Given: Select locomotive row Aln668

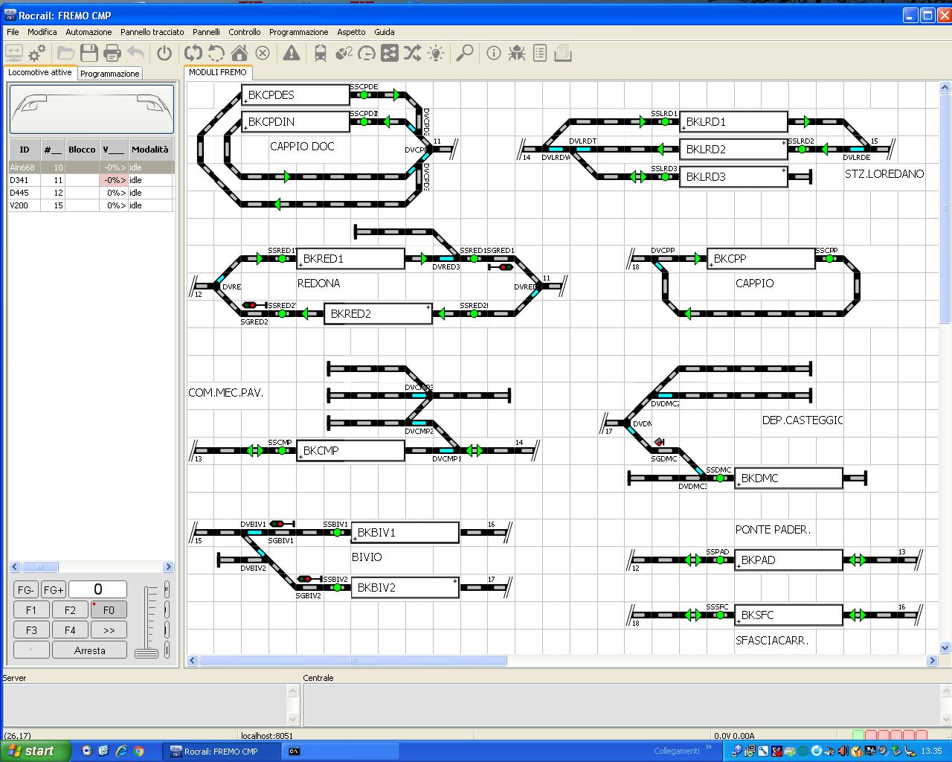Looking at the screenshot, I should tap(91, 167).
